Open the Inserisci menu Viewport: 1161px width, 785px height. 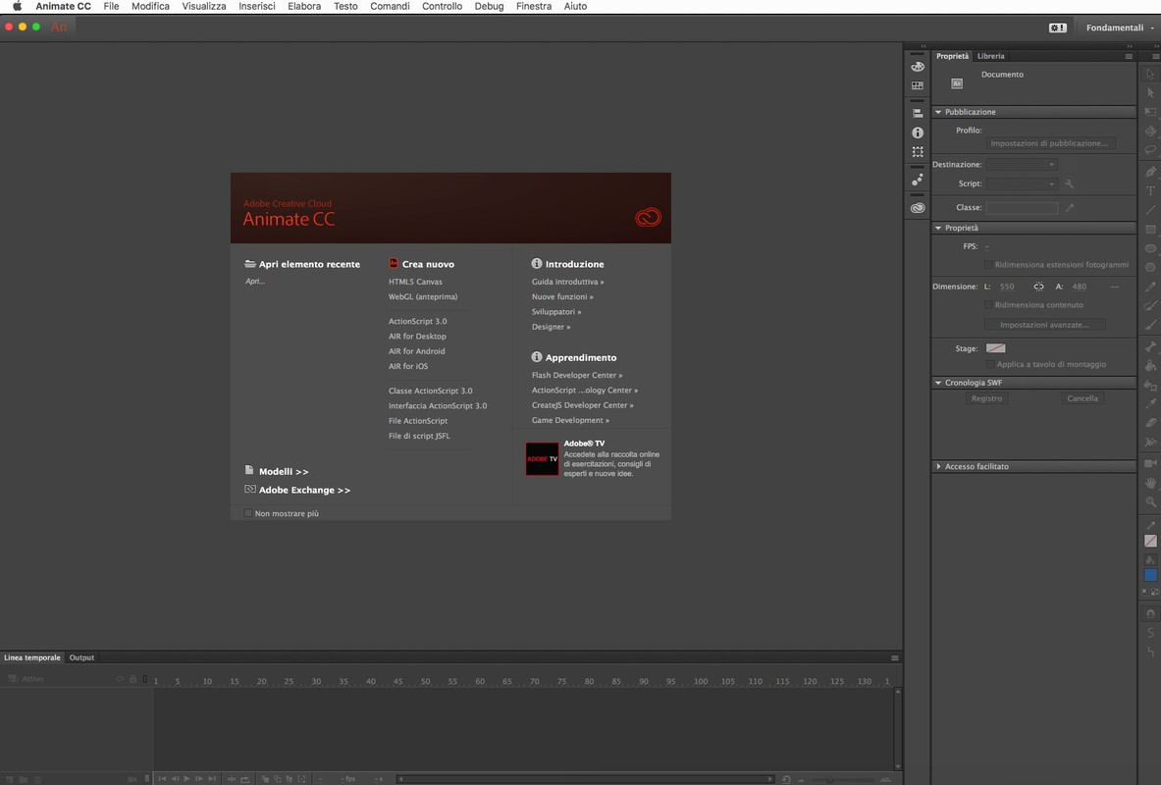click(257, 6)
